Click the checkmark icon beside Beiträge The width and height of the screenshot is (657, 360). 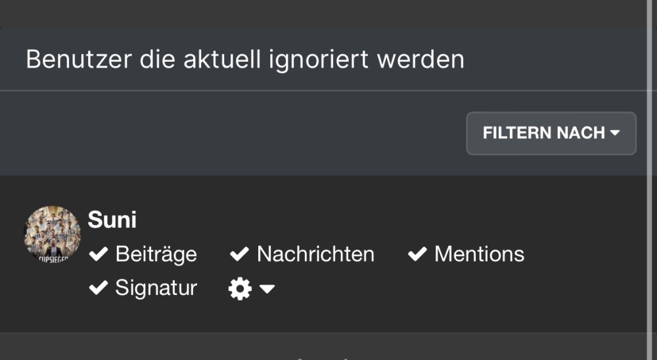(x=99, y=254)
